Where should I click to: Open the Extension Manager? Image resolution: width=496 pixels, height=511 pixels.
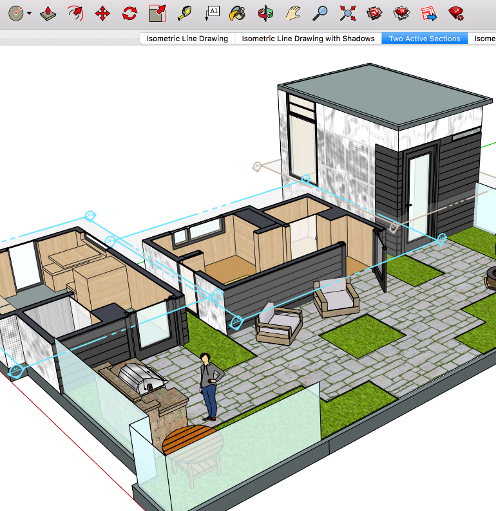pyautogui.click(x=456, y=14)
